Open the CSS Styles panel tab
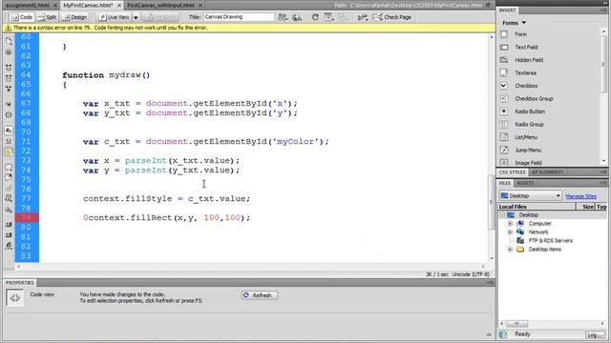Image resolution: width=611 pixels, height=343 pixels. (x=512, y=172)
